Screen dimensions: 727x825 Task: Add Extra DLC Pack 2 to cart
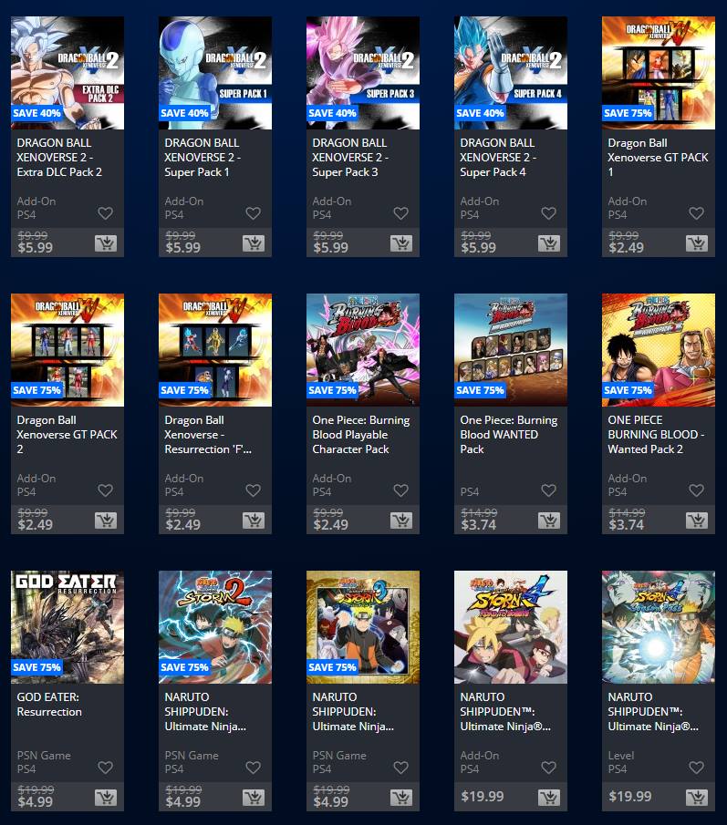click(x=106, y=243)
